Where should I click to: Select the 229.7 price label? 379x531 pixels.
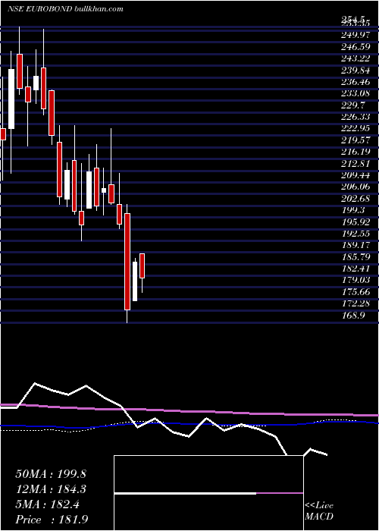pyautogui.click(x=353, y=105)
